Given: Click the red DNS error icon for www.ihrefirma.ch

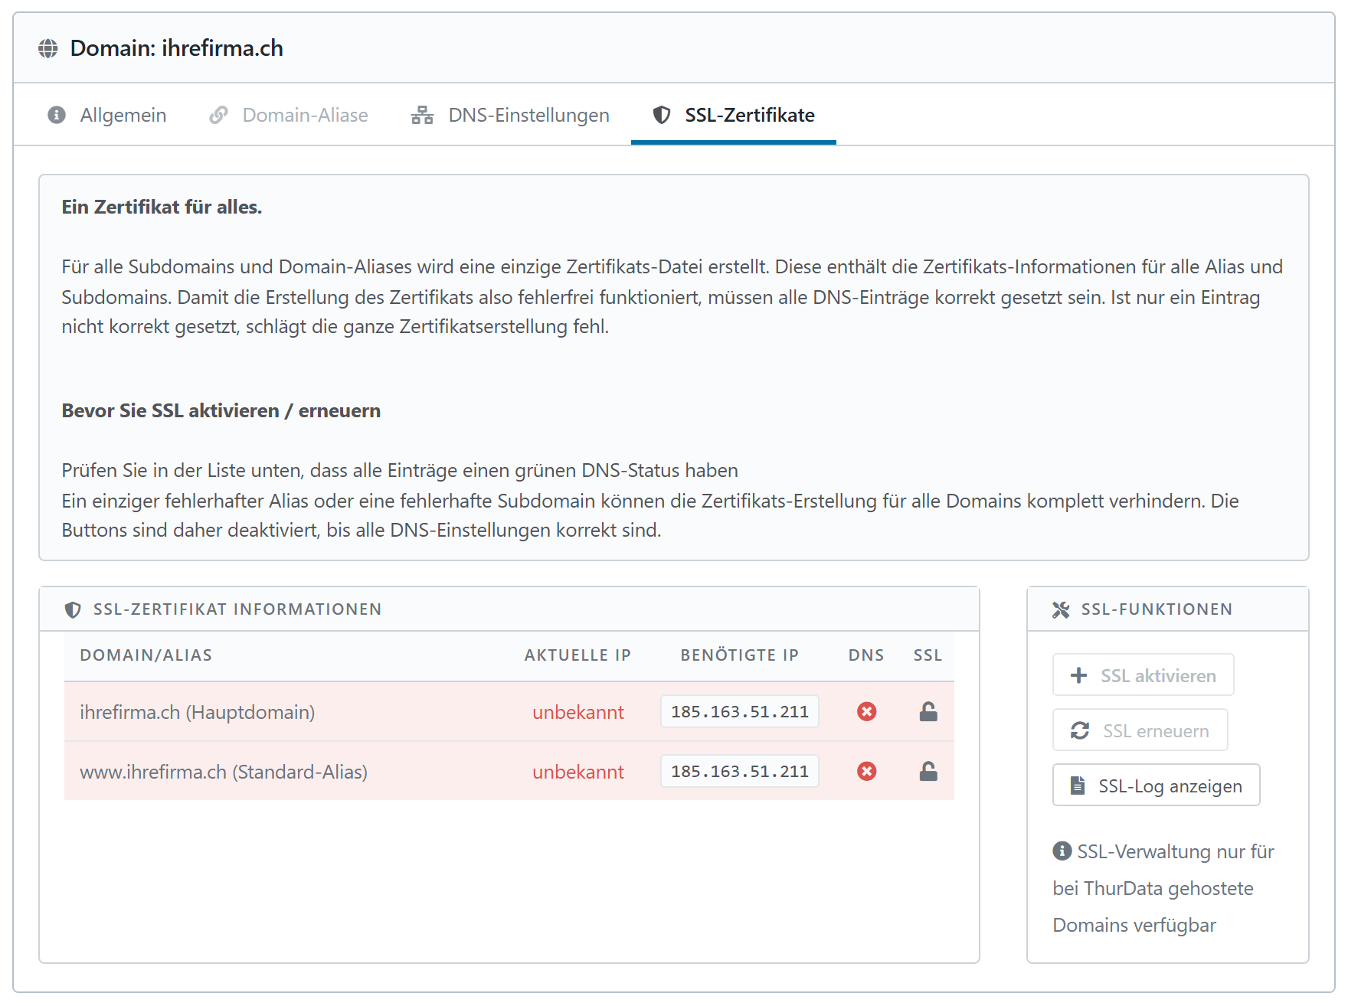Looking at the screenshot, I should (867, 772).
